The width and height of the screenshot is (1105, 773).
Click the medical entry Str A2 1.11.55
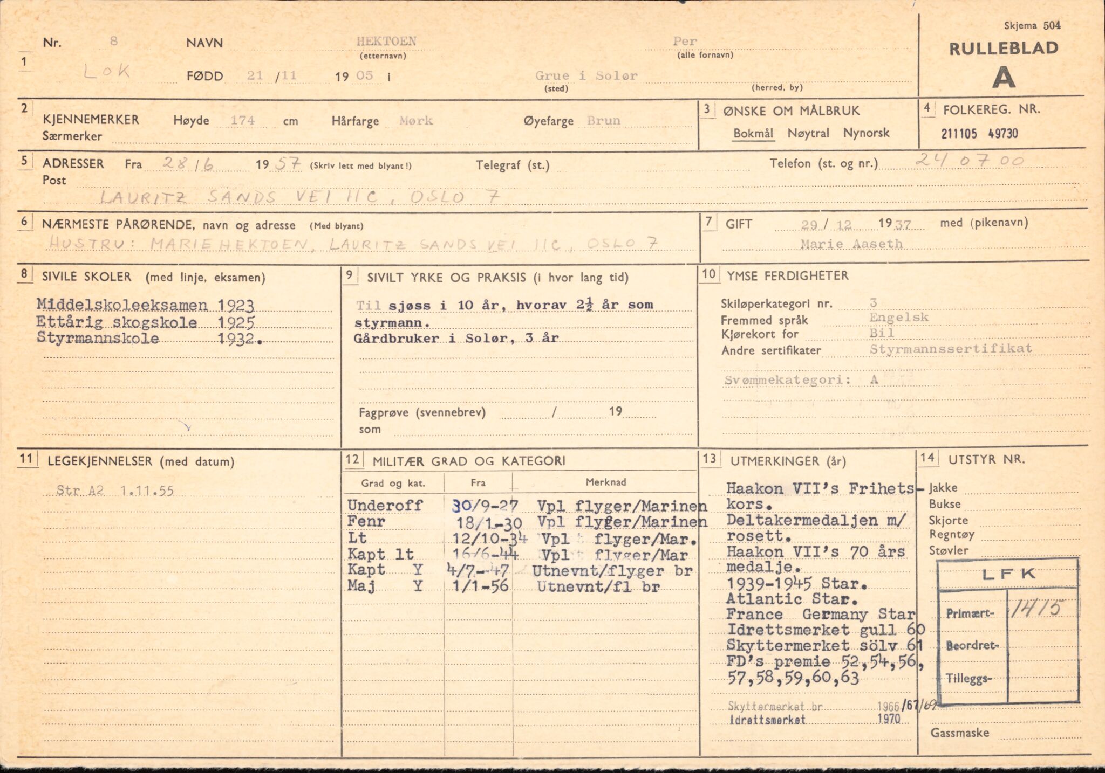tap(115, 491)
